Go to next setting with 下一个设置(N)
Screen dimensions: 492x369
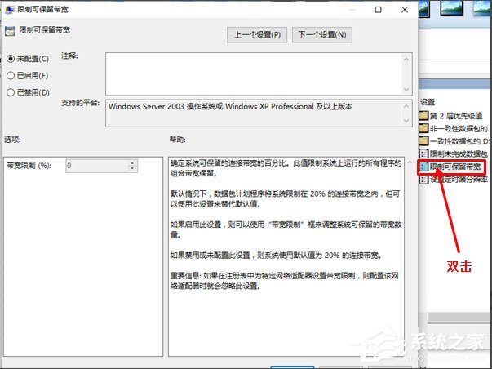coord(322,35)
